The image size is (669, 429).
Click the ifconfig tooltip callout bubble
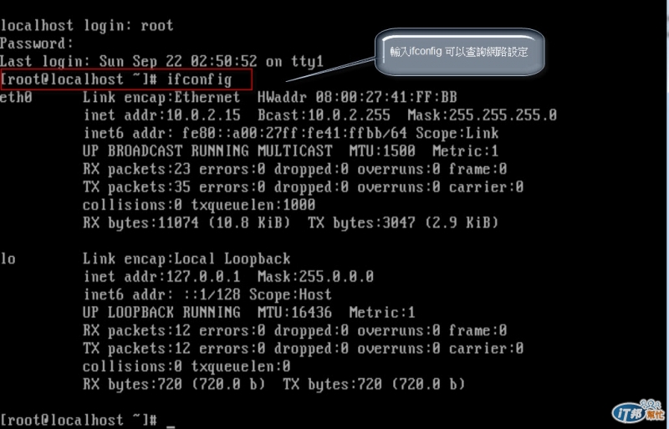click(459, 52)
